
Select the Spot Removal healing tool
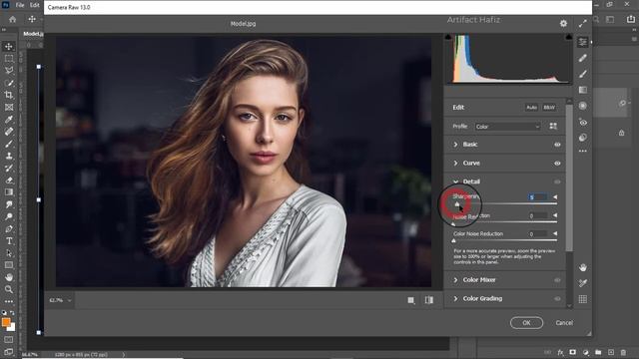583,58
